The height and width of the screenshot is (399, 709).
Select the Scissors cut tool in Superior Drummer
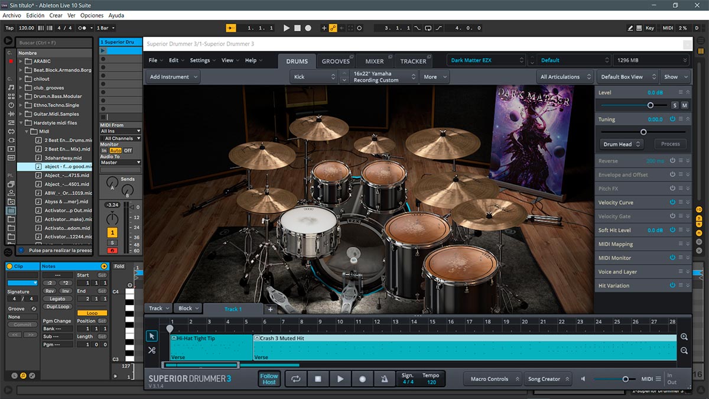coord(152,350)
